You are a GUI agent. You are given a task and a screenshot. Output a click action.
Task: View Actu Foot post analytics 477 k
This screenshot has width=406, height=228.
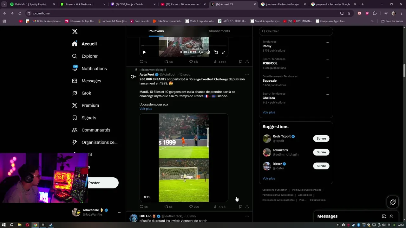pos(219,207)
